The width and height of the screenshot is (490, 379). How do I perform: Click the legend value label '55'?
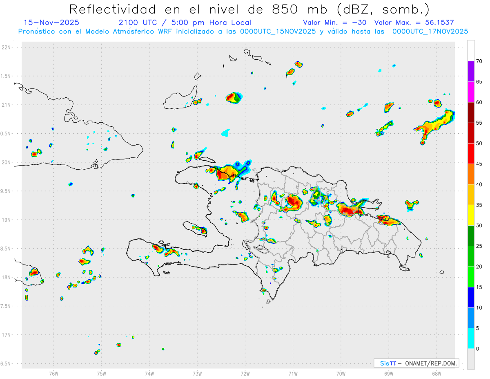pyautogui.click(x=479, y=123)
